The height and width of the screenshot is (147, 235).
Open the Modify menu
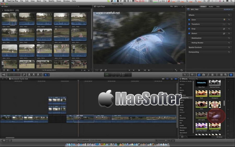pos(51,1)
